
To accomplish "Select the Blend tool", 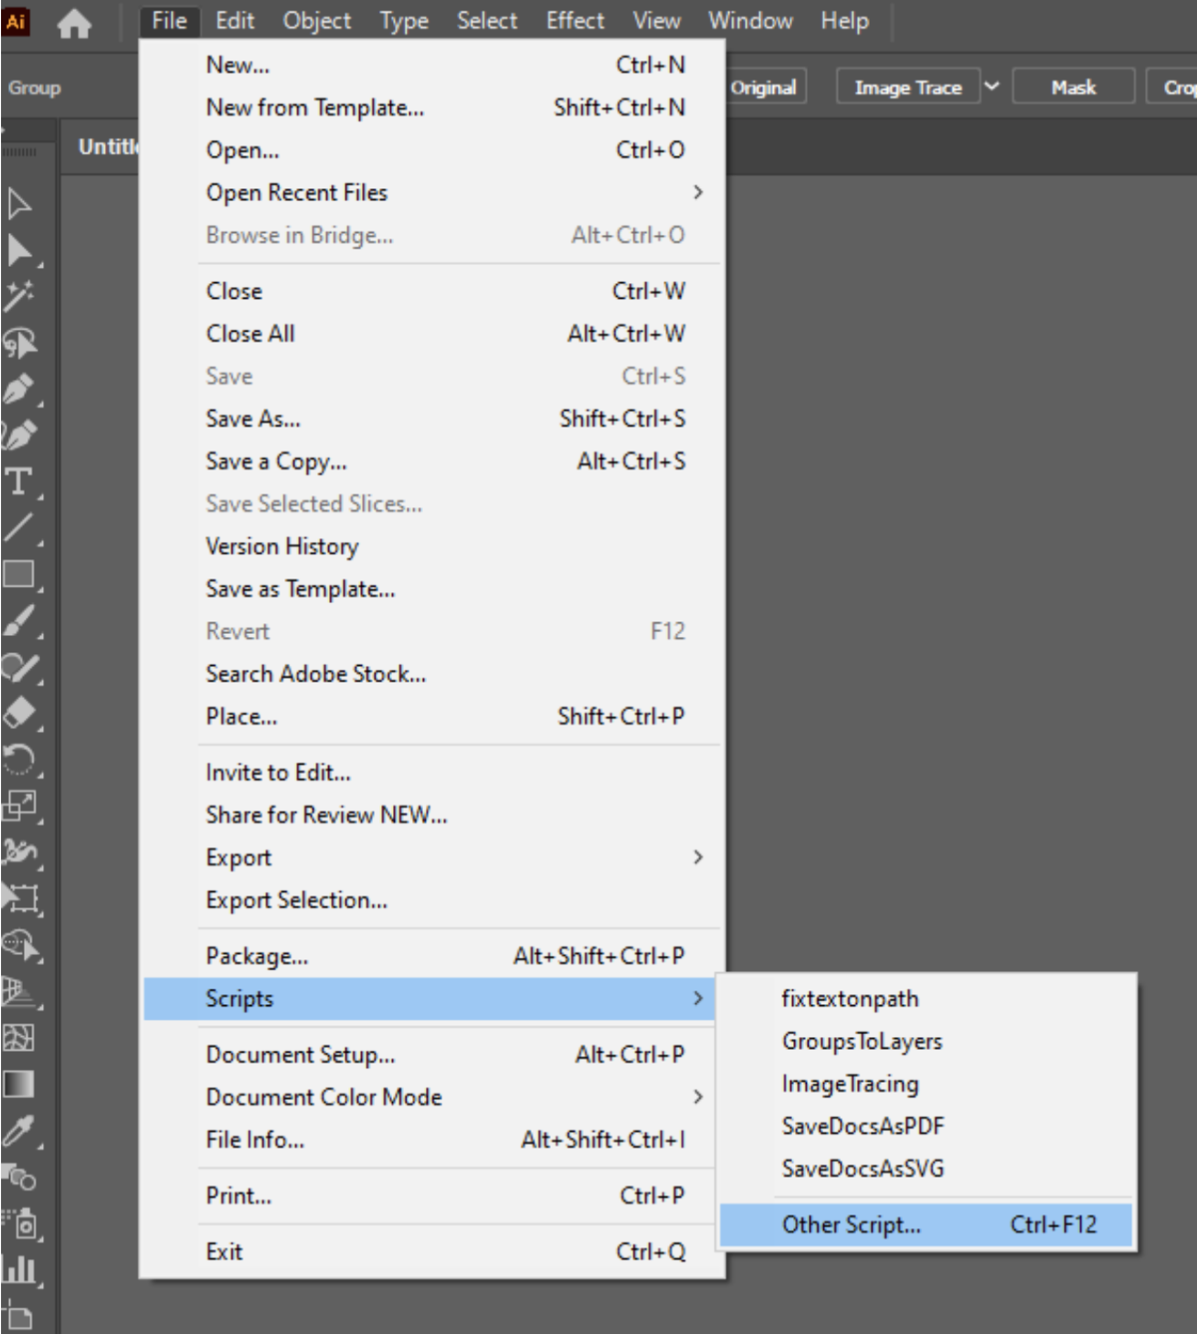I will 19,1177.
